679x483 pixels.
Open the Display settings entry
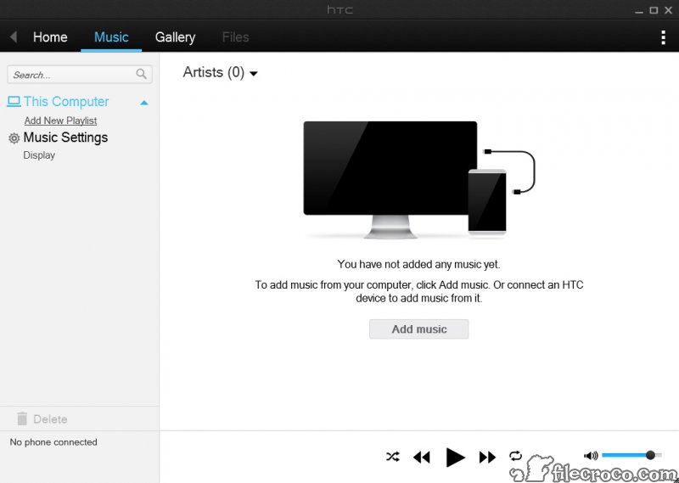click(39, 155)
